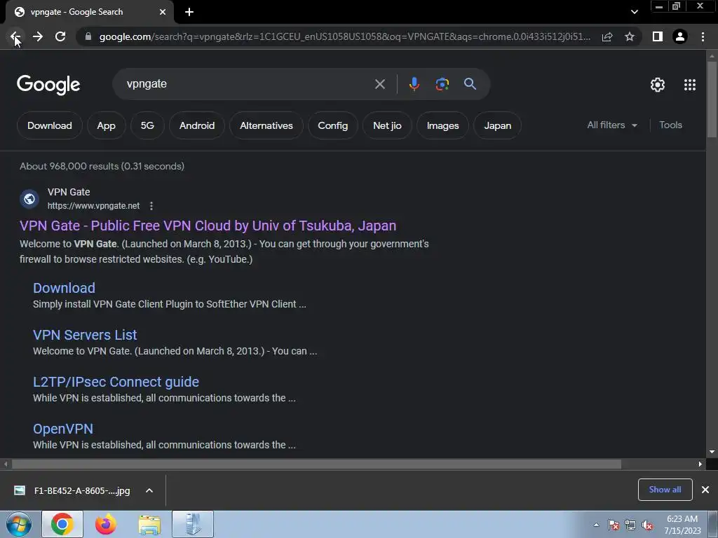Select the 5G filter chip
Viewport: 718px width, 538px height.
pos(147,125)
